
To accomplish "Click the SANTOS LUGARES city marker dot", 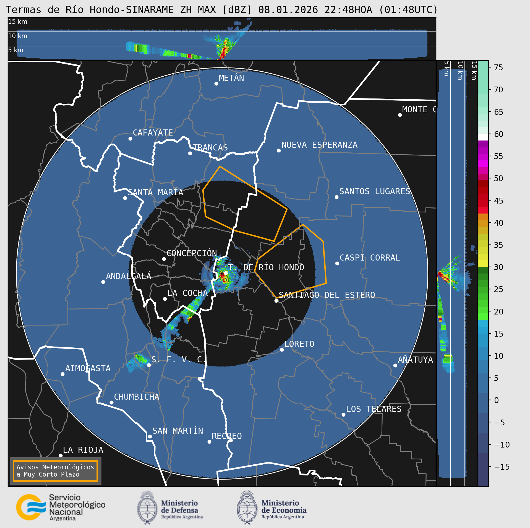I will (x=336, y=197).
